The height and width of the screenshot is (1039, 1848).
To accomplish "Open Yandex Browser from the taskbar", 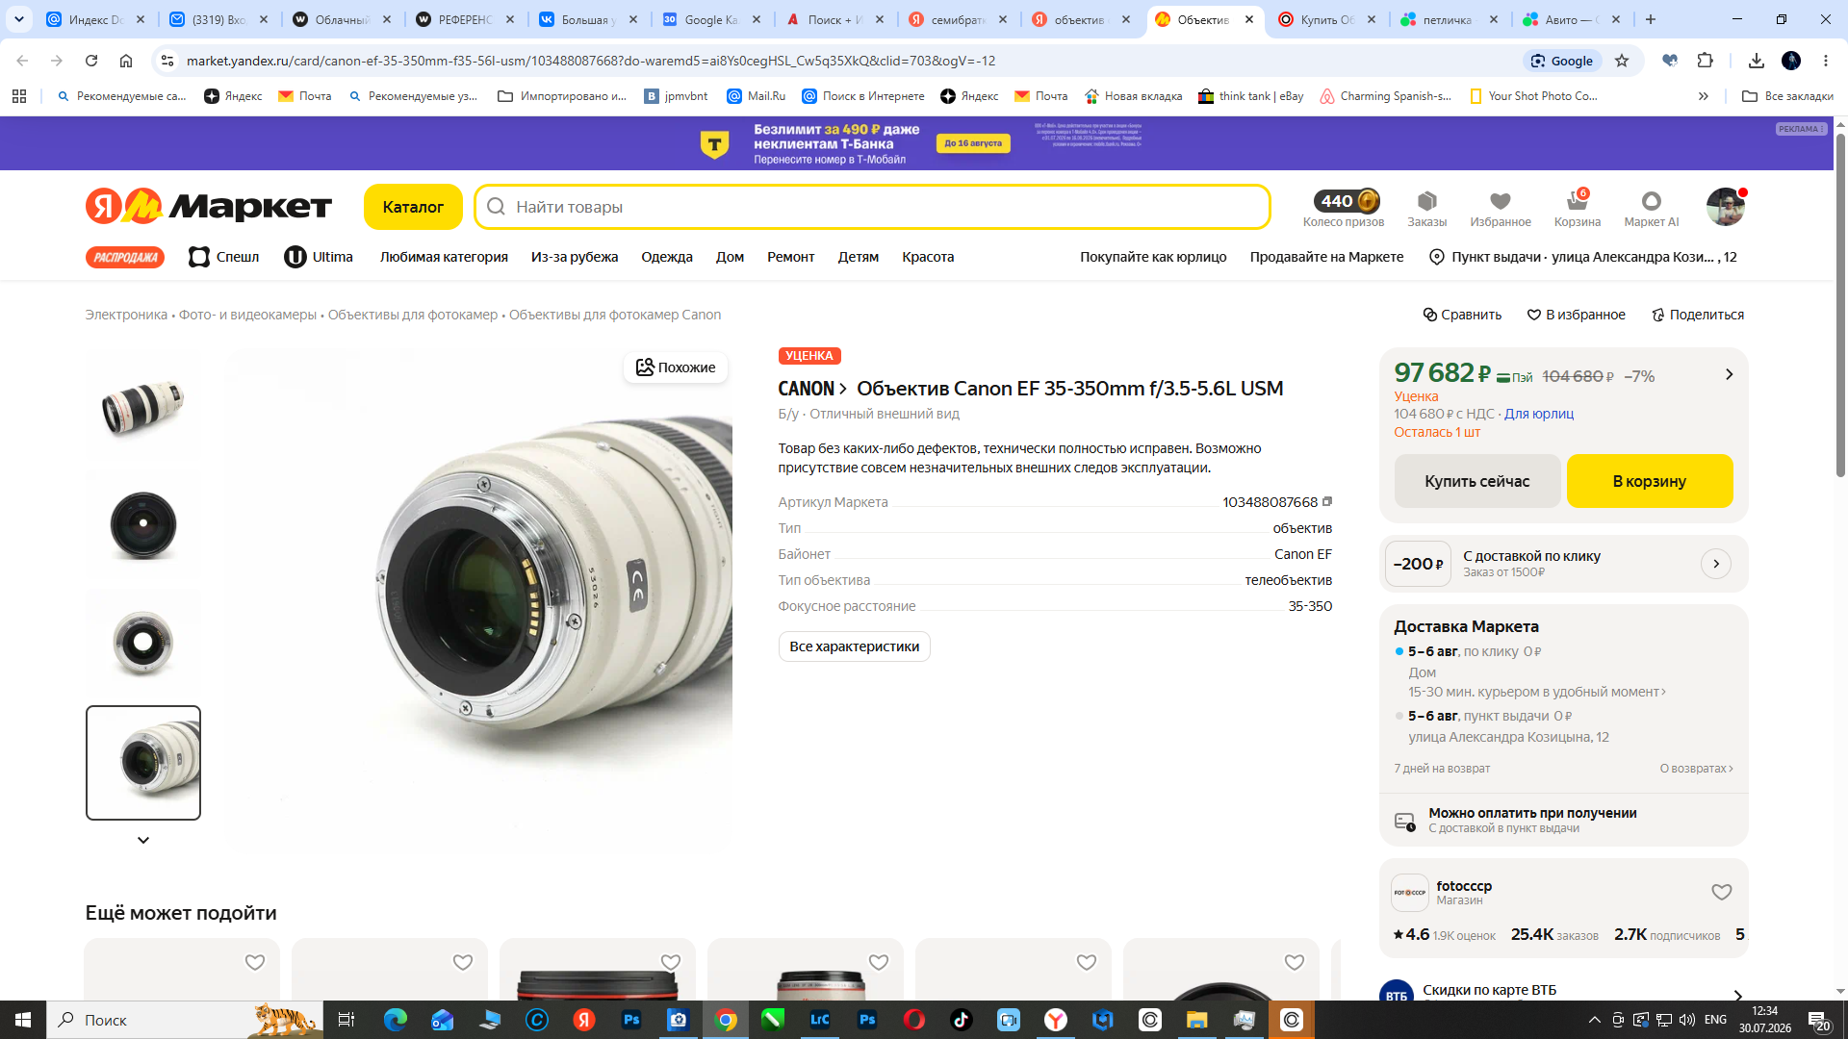I will (x=1056, y=1020).
